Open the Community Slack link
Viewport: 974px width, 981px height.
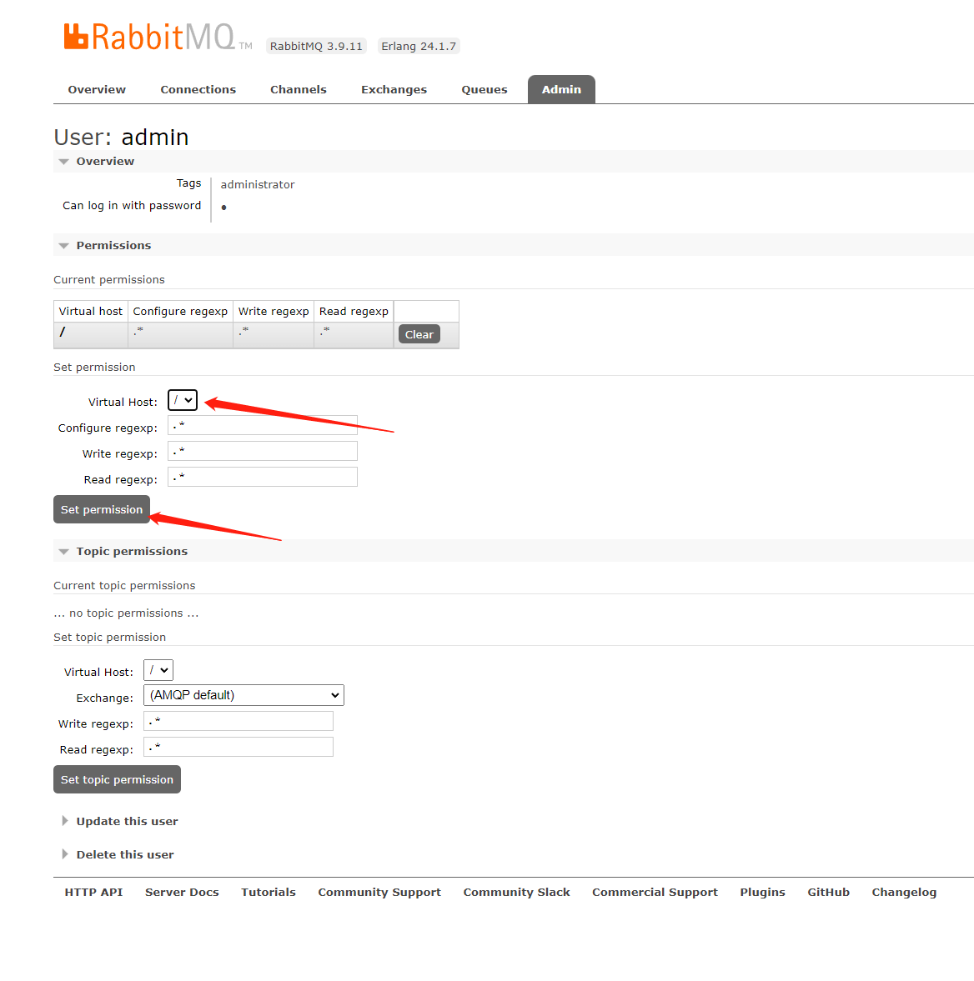(516, 892)
